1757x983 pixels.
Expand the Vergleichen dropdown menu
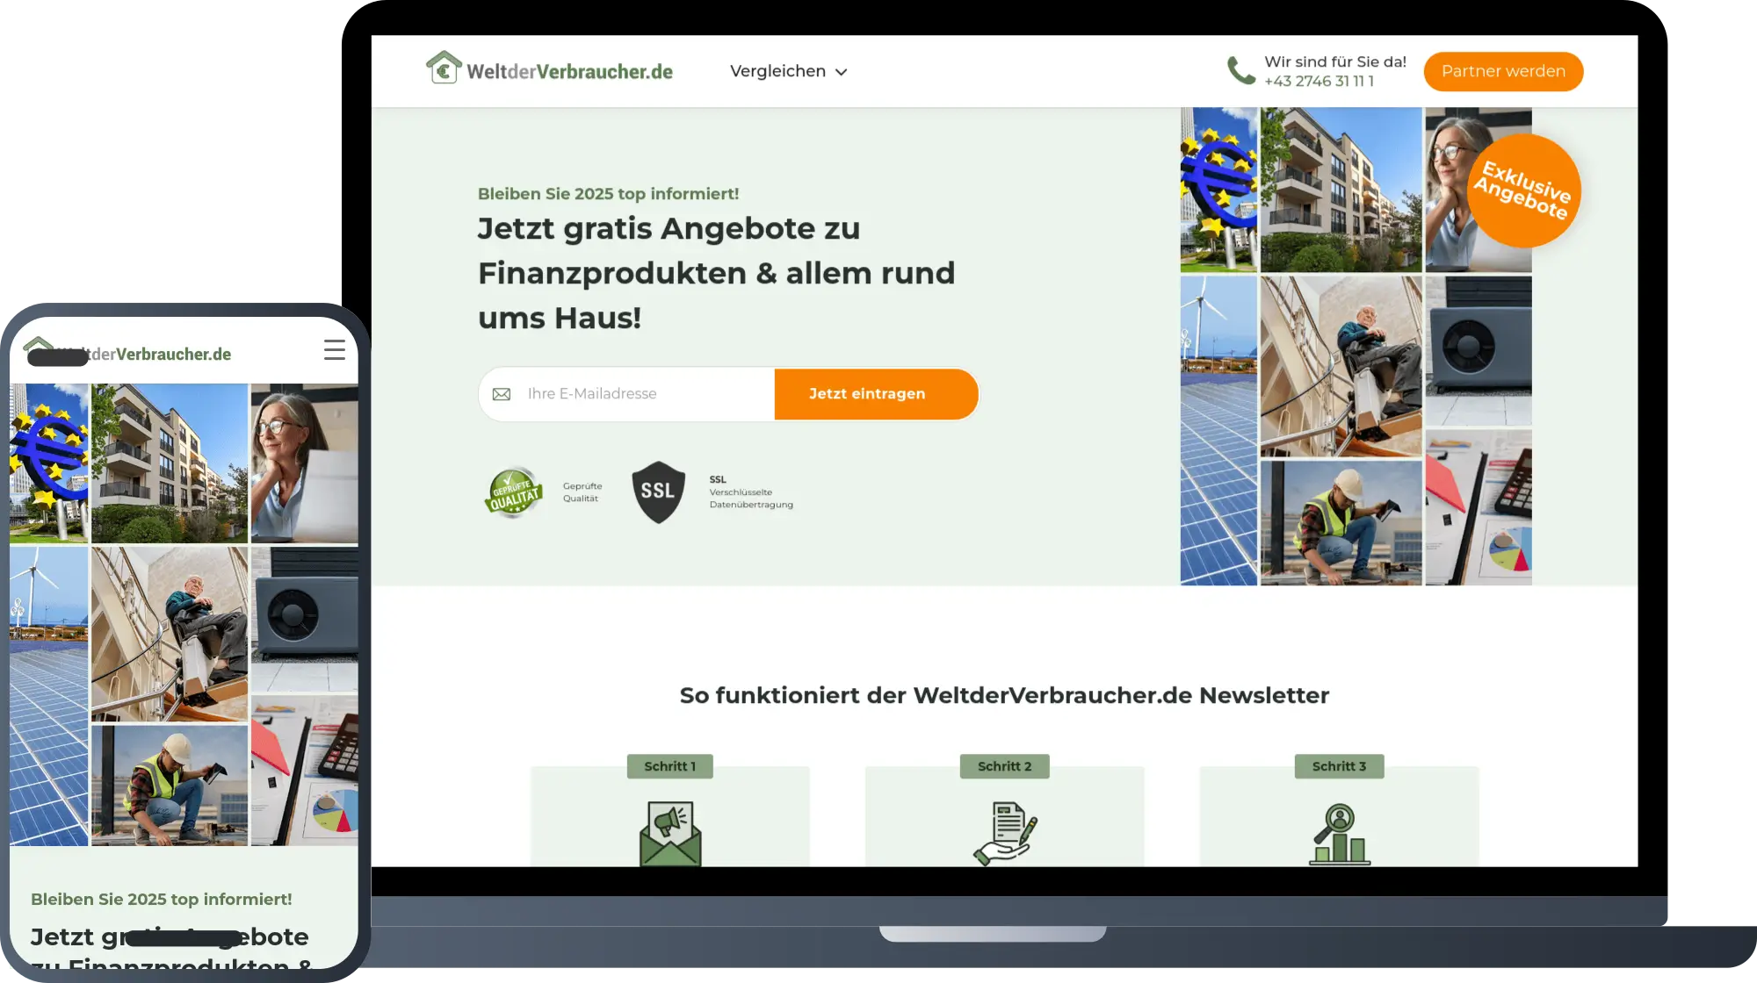point(777,71)
